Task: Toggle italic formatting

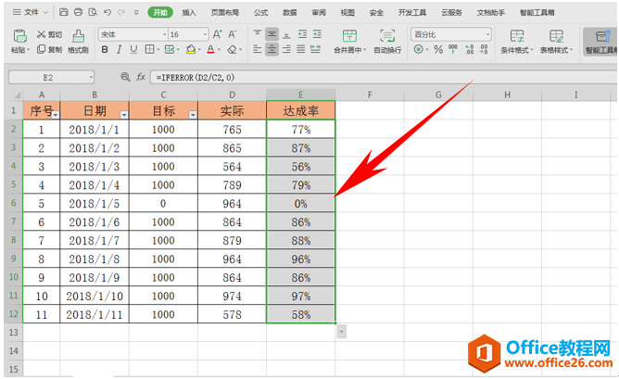Action: (119, 50)
